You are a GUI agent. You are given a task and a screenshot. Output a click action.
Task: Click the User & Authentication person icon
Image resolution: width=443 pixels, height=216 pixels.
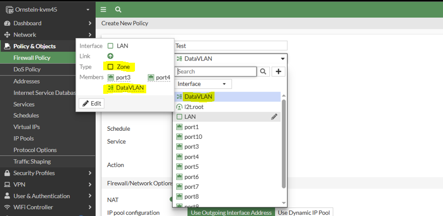pos(8,196)
